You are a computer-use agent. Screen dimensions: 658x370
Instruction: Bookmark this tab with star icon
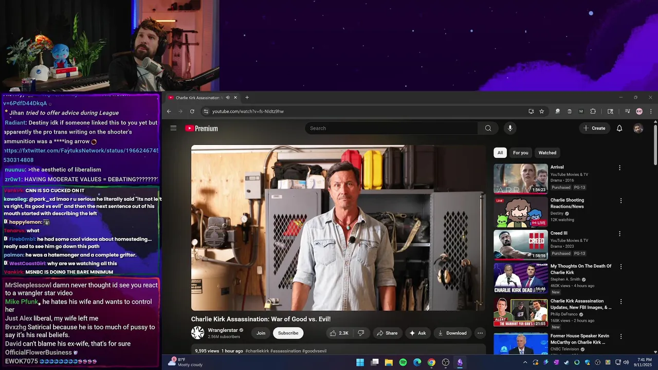point(541,111)
